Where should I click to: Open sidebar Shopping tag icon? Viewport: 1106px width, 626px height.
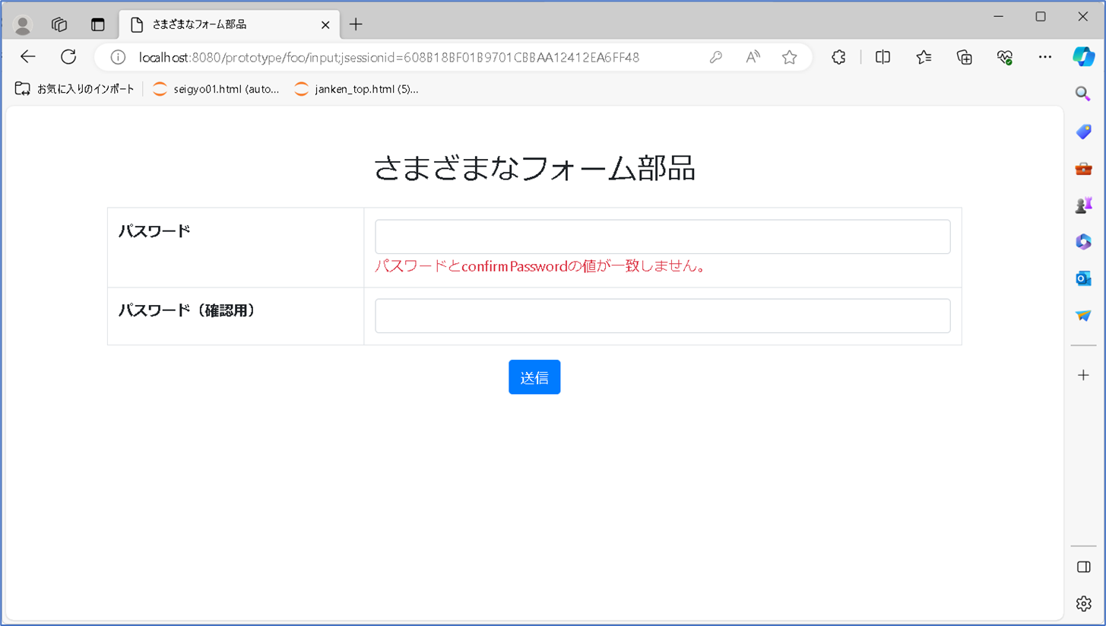click(x=1083, y=132)
